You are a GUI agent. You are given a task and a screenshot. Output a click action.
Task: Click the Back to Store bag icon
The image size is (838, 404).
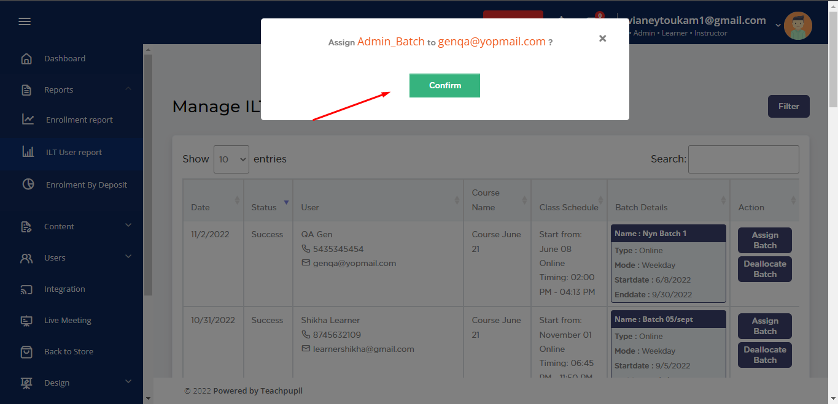click(26, 352)
